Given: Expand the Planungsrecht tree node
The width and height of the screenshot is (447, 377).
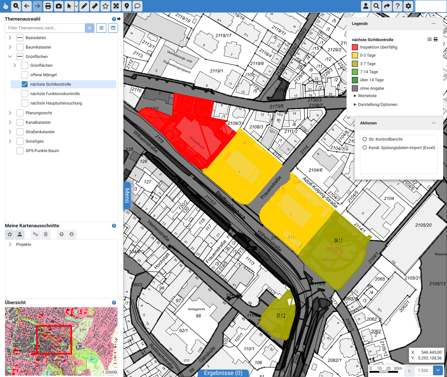Looking at the screenshot, I should [10, 113].
